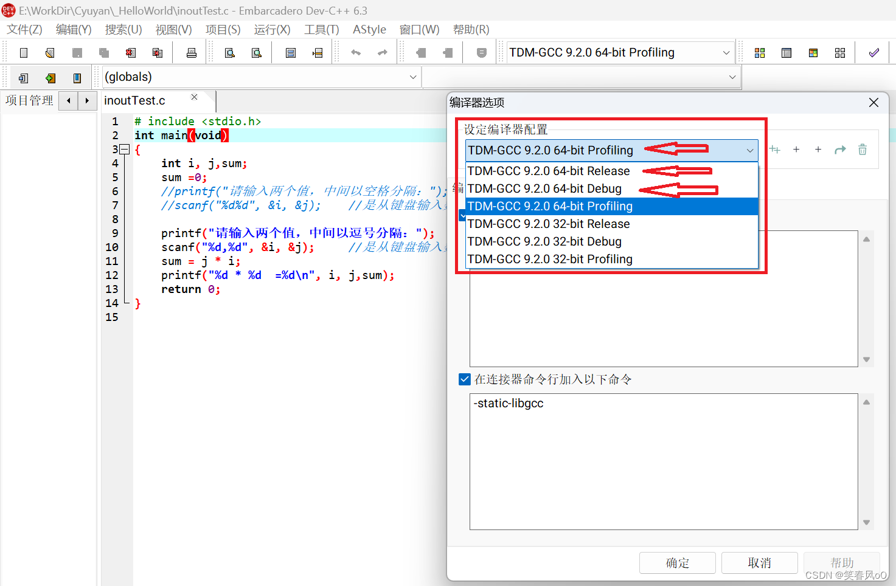Click the Compile icon with four colored squares
This screenshot has height=586, width=896.
(x=760, y=53)
